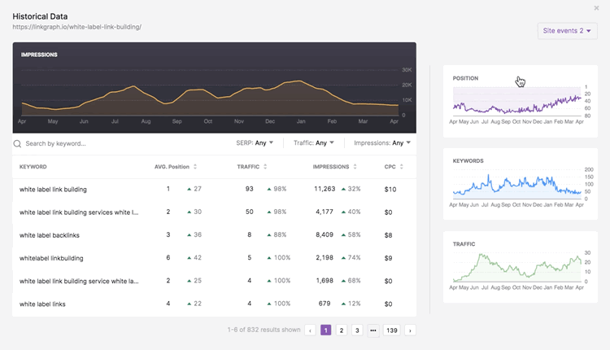Screen dimensions: 610x350
Task: Go to previous results page arrow
Action: tap(310, 330)
